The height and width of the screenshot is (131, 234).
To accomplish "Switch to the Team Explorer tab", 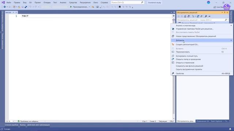I will [x=219, y=121].
